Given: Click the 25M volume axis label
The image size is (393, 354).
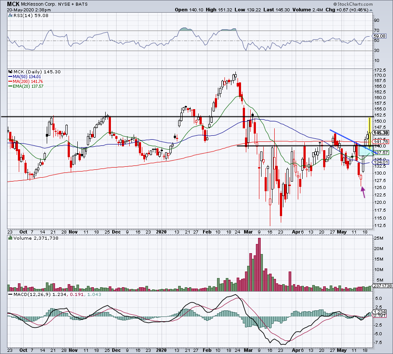Looking at the screenshot, I should coord(379,238).
